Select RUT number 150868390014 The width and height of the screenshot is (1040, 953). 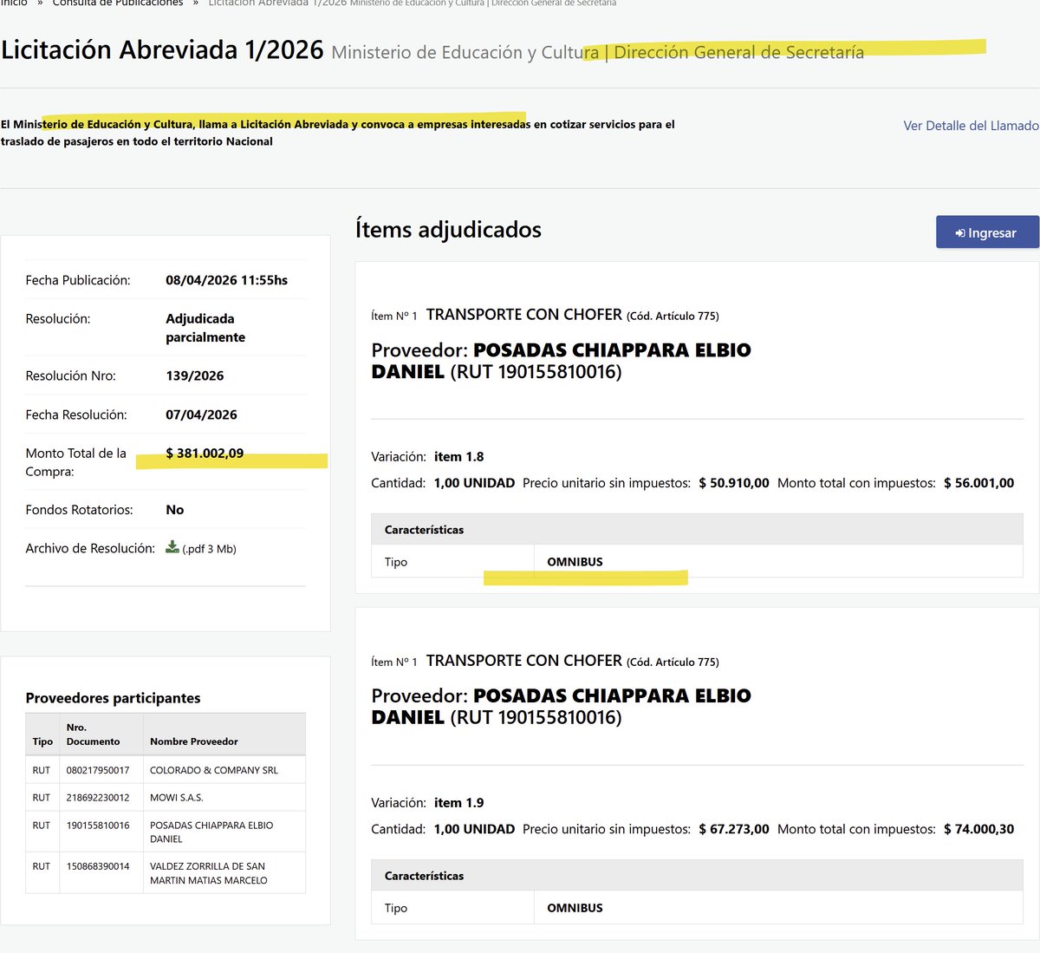point(98,866)
